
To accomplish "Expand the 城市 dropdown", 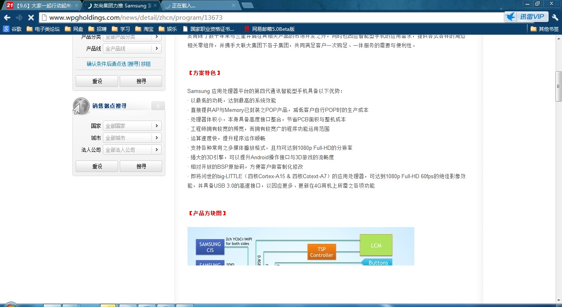I will (157, 138).
